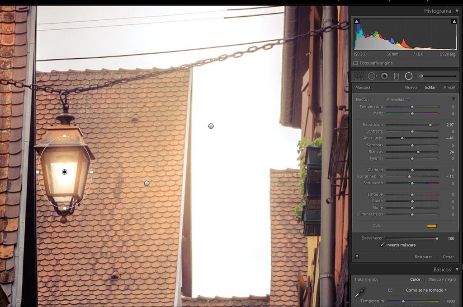The height and width of the screenshot is (307, 463).
Task: Select the Graduated Filter tool
Action: coord(397,76)
